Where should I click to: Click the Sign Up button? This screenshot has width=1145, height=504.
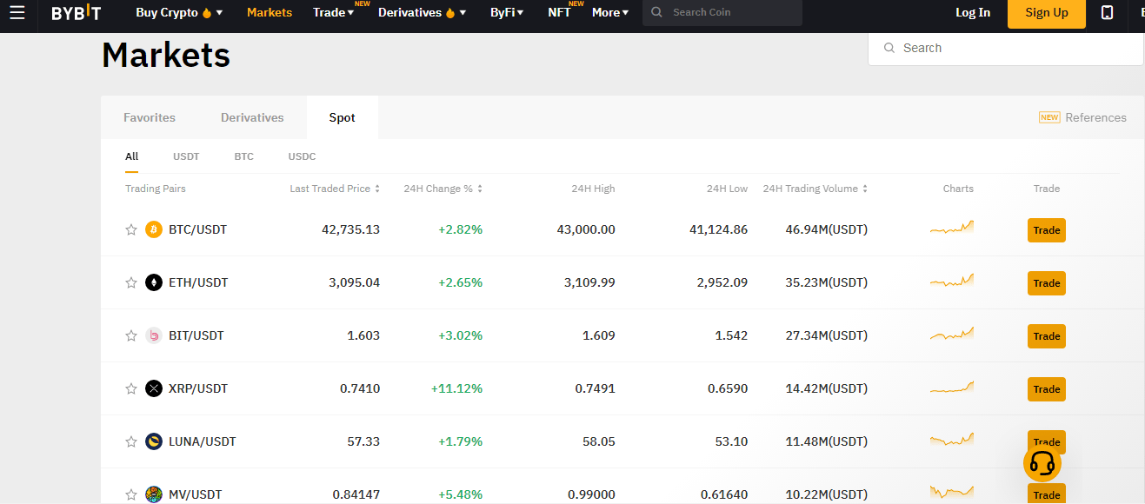coord(1047,12)
